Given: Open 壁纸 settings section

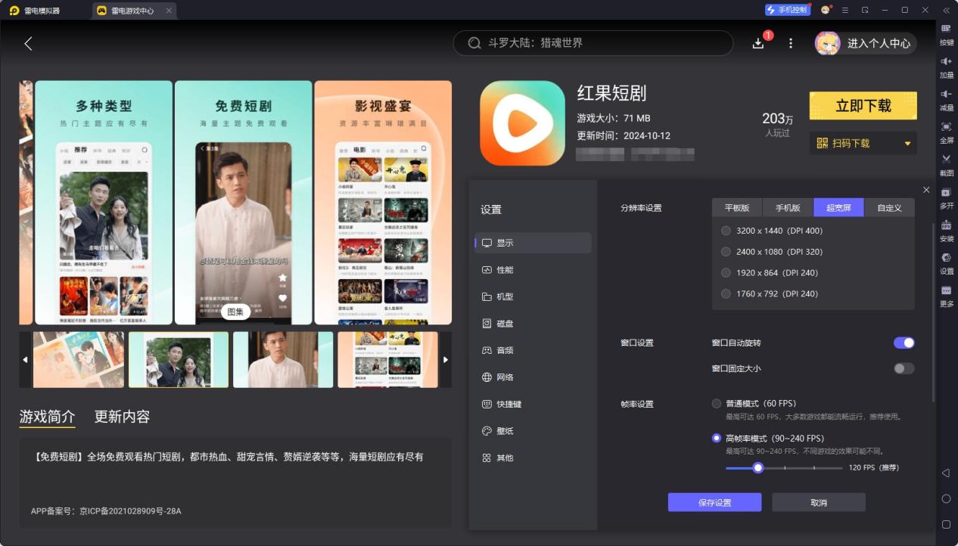Looking at the screenshot, I should tap(533, 431).
